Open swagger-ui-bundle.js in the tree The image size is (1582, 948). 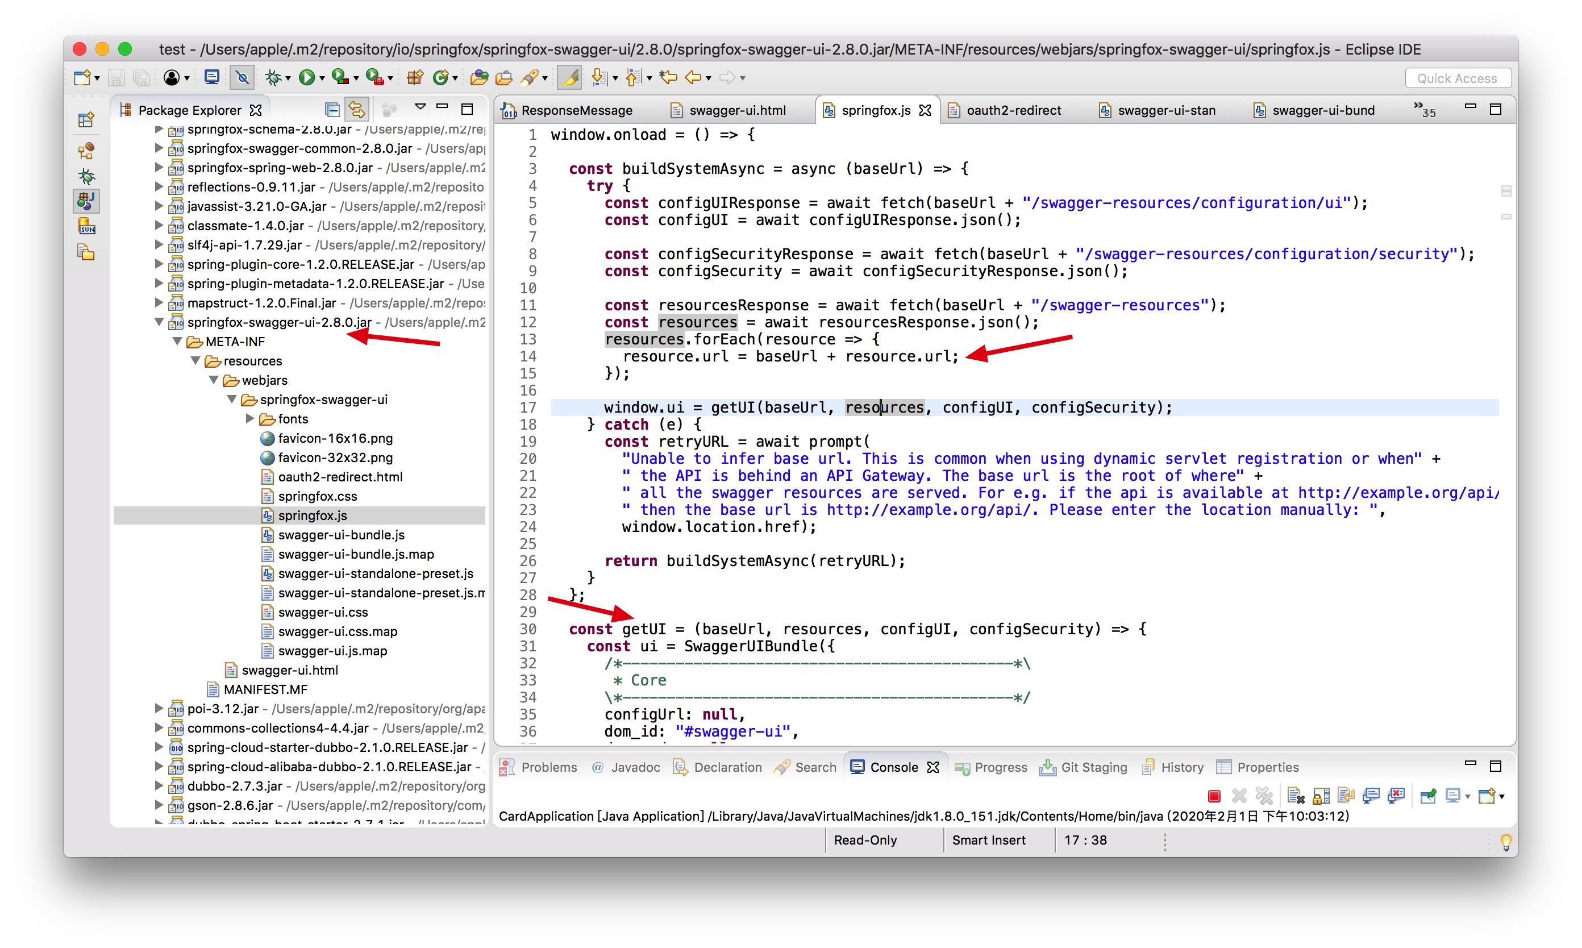pos(340,535)
